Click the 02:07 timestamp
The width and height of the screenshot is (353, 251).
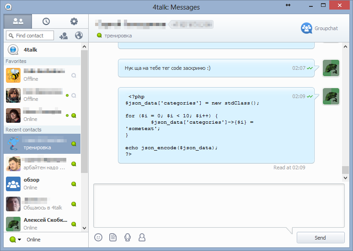(x=299, y=68)
